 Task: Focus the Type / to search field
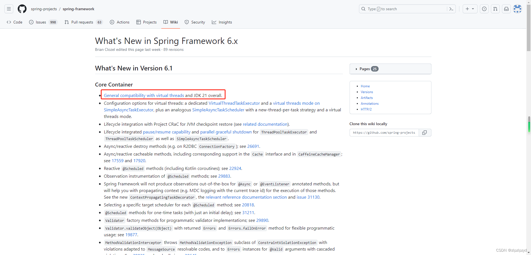coord(407,9)
